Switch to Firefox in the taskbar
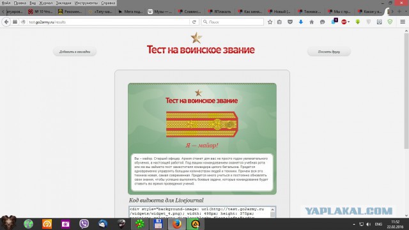This screenshot has width=409, height=230. point(177,224)
